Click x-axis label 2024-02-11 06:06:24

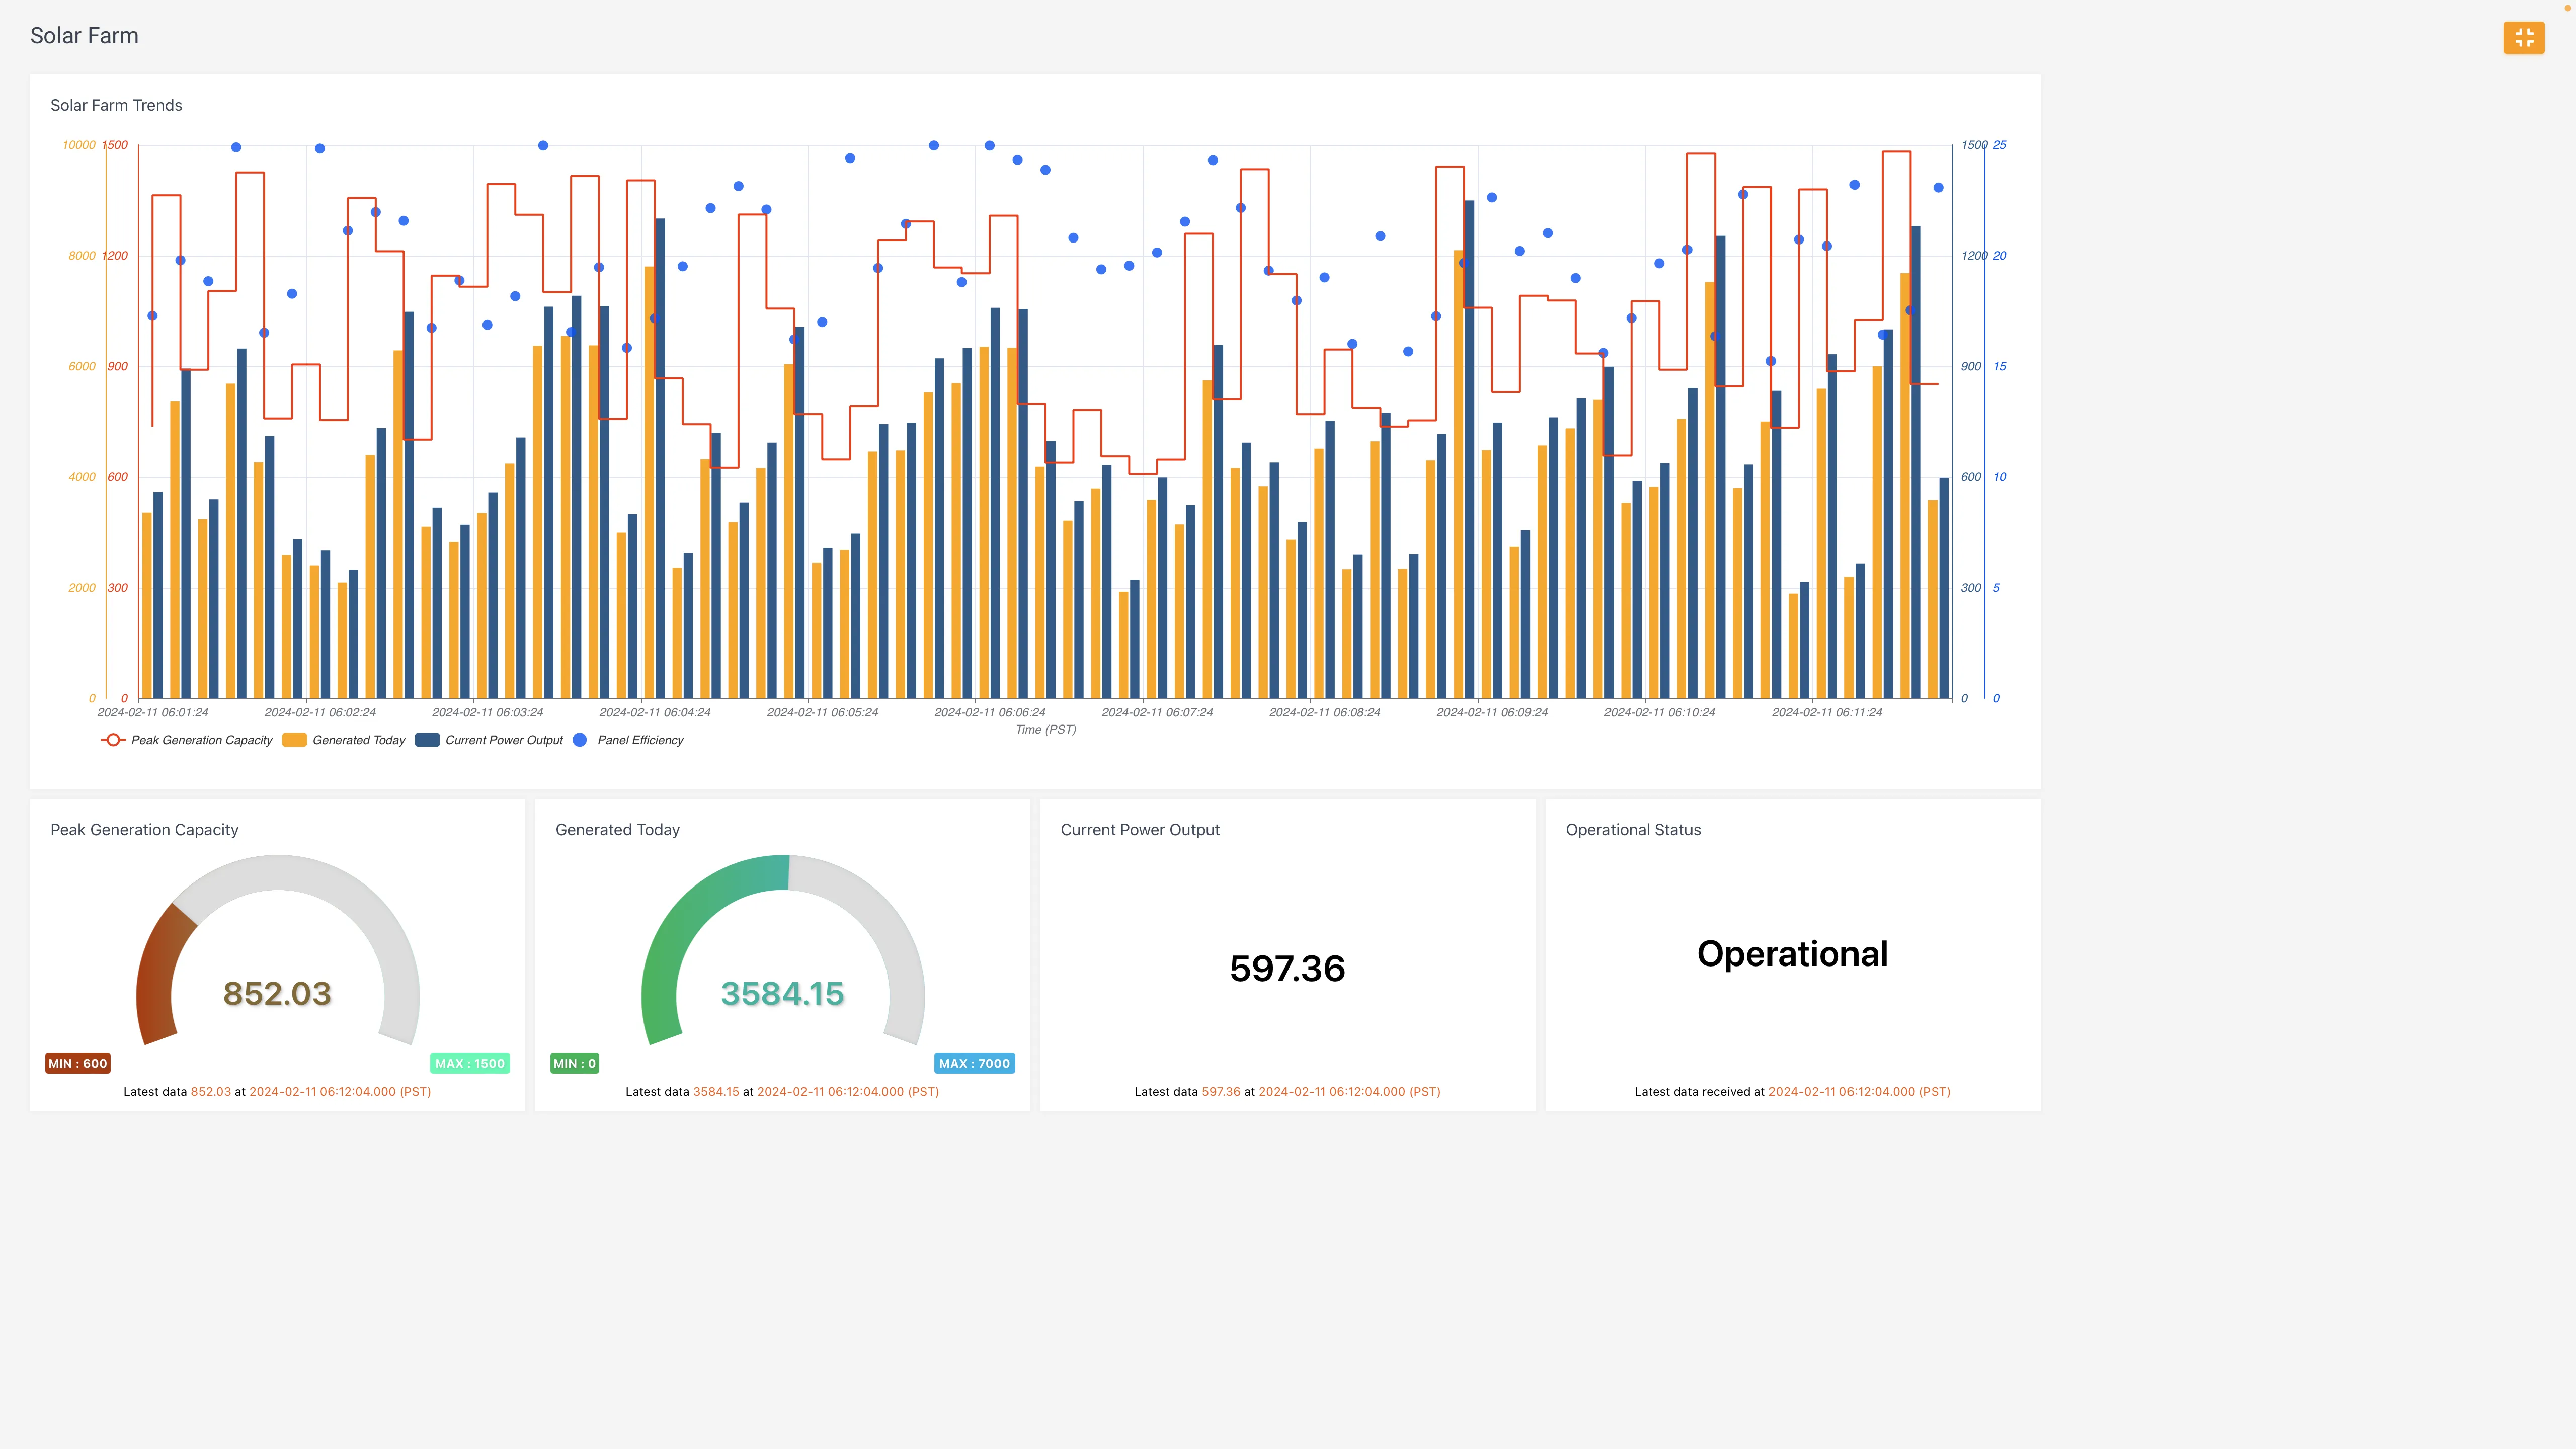989,713
